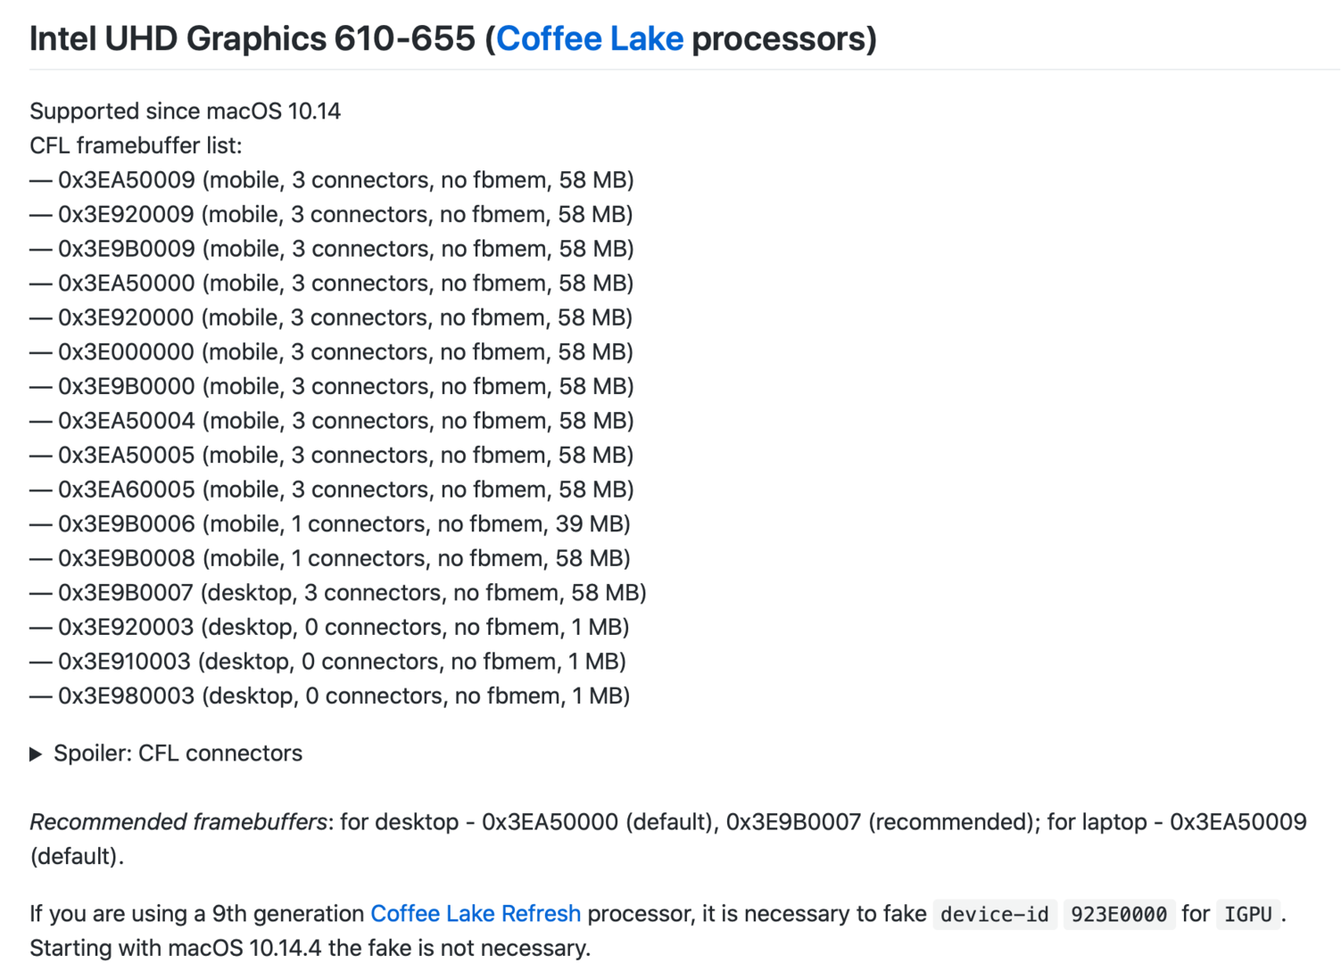The width and height of the screenshot is (1341, 963).
Task: Click the 923E0000 code snippet
Action: click(1118, 915)
